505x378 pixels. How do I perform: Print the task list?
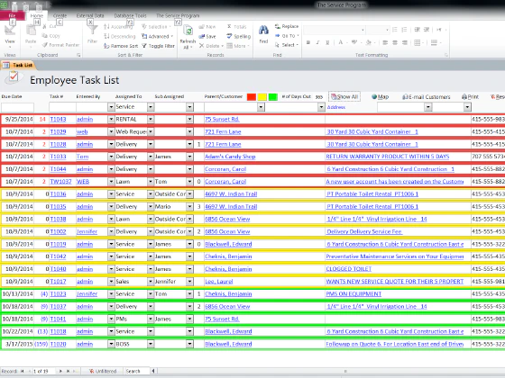click(x=470, y=97)
